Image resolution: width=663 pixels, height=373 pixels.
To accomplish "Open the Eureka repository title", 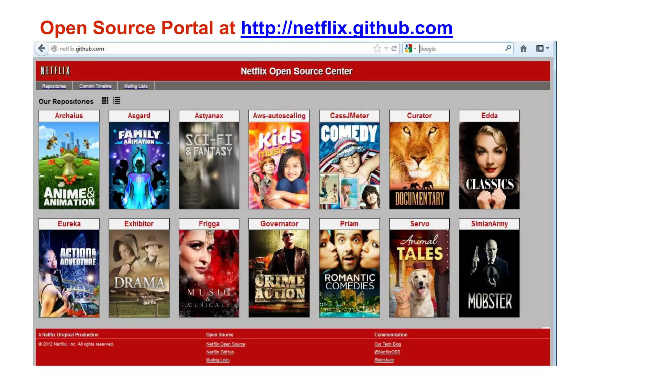I will pos(69,224).
